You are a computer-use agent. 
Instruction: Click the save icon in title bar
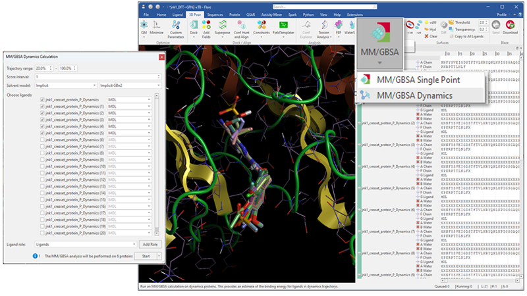[x=144, y=7]
